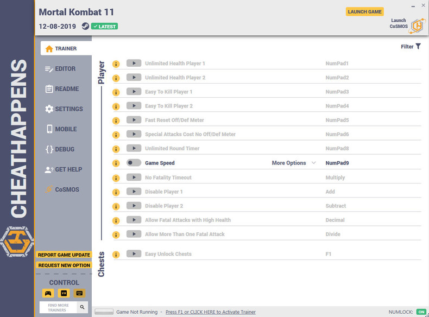
Task: Open info for Allow More Than One Fatal Attack
Action: tap(116, 234)
